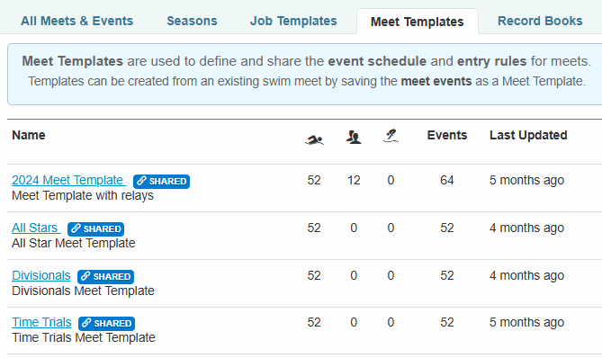The image size is (602, 358).
Task: Open the Time Trials template link
Action: click(x=41, y=322)
